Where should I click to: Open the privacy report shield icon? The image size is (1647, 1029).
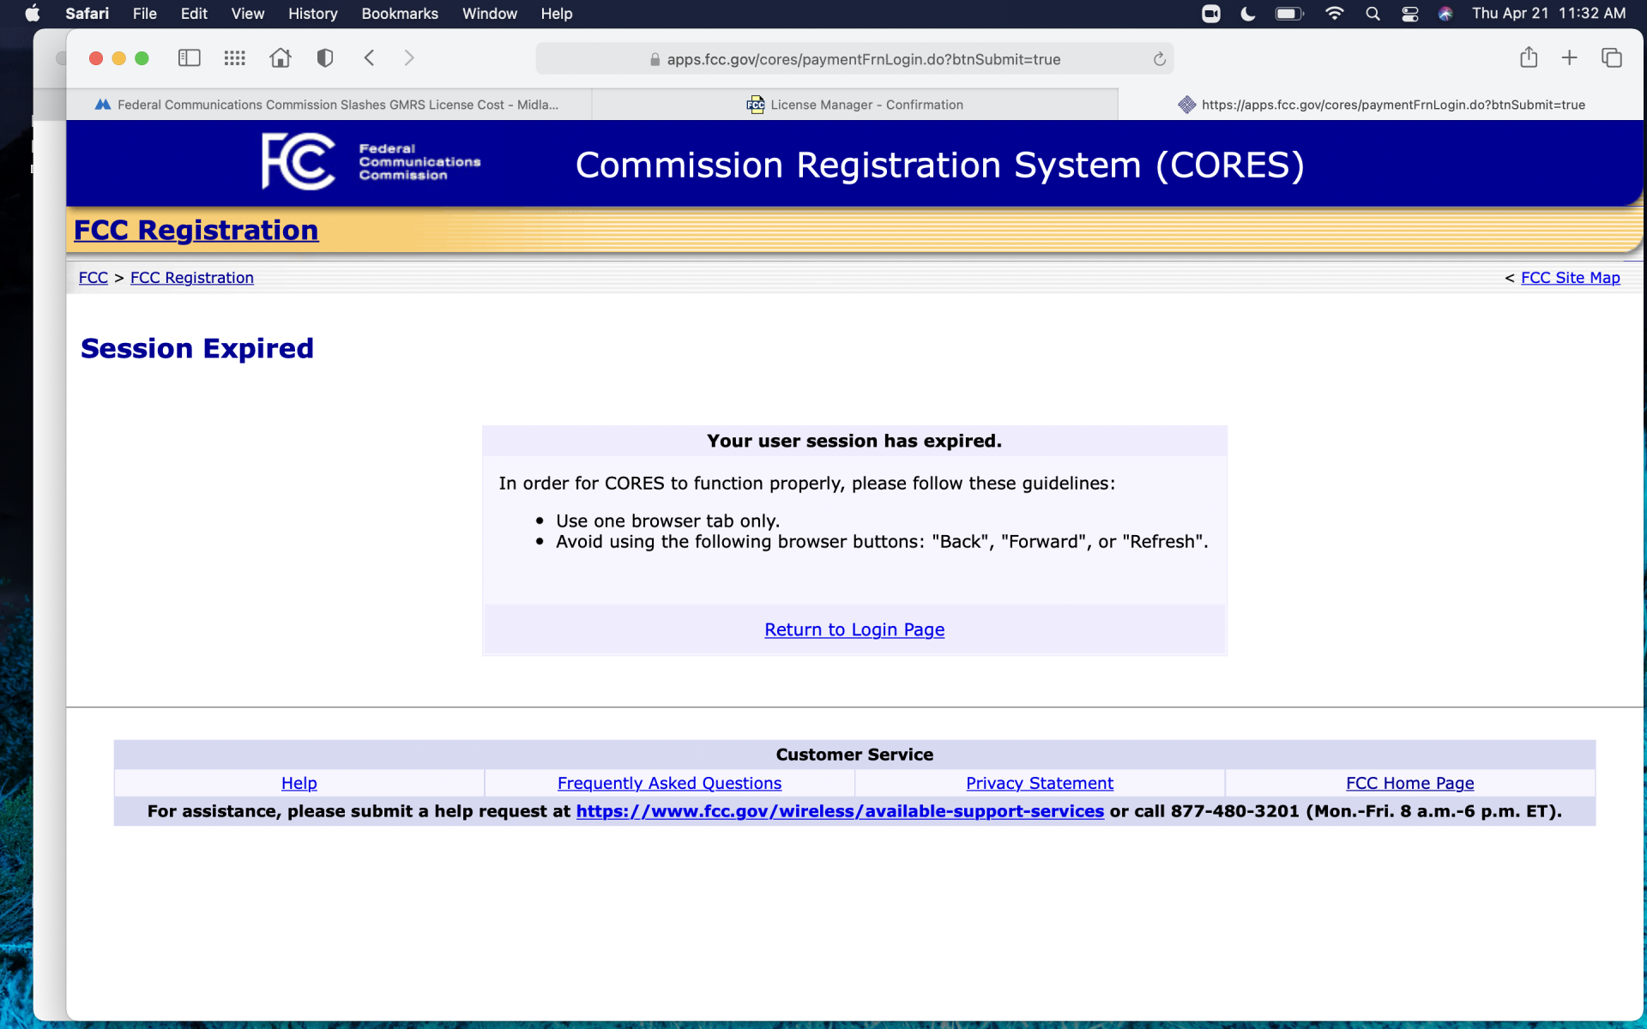[324, 58]
